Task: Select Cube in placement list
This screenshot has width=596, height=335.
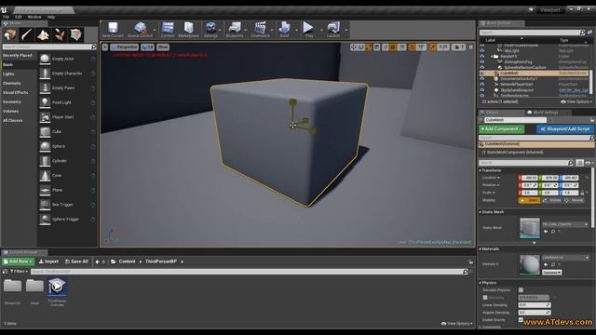Action: pyautogui.click(x=67, y=132)
